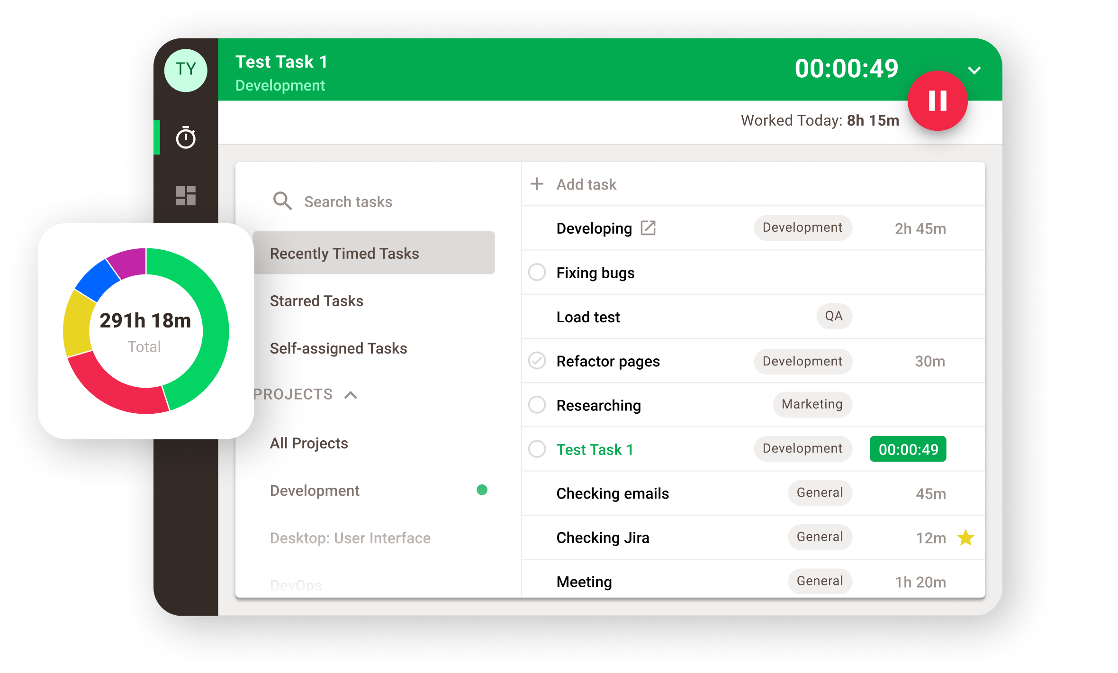This screenshot has height=673, width=1118.
Task: Click the 291h 18m total in chart
Action: (145, 320)
